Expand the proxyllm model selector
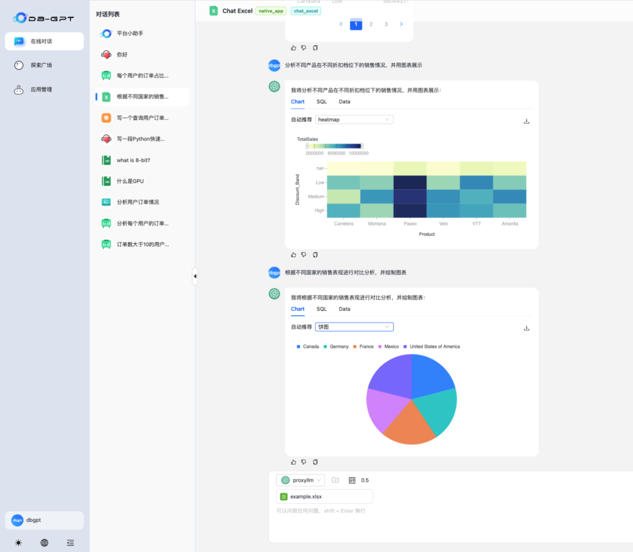Screen dimensions: 633x552 [300, 480]
